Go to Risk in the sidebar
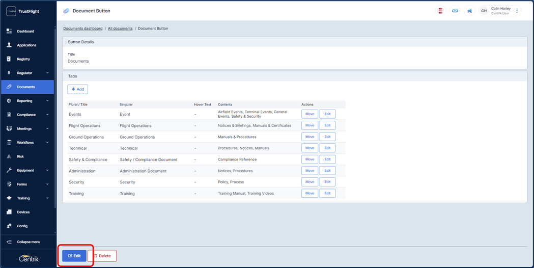Image resolution: width=534 pixels, height=268 pixels. (x=20, y=156)
